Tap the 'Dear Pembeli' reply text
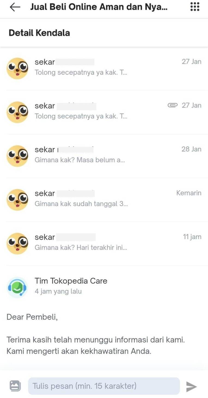Viewport: 208px width, 398px height. pyautogui.click(x=32, y=317)
